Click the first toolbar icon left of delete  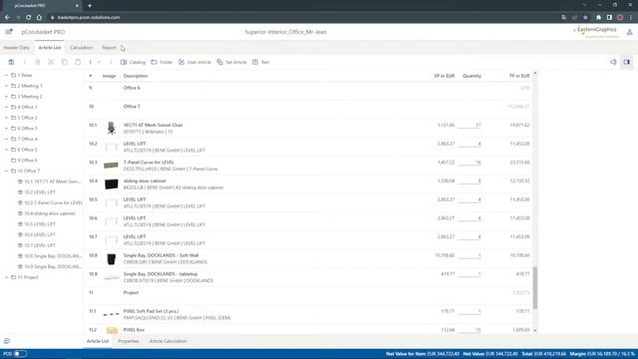click(11, 62)
